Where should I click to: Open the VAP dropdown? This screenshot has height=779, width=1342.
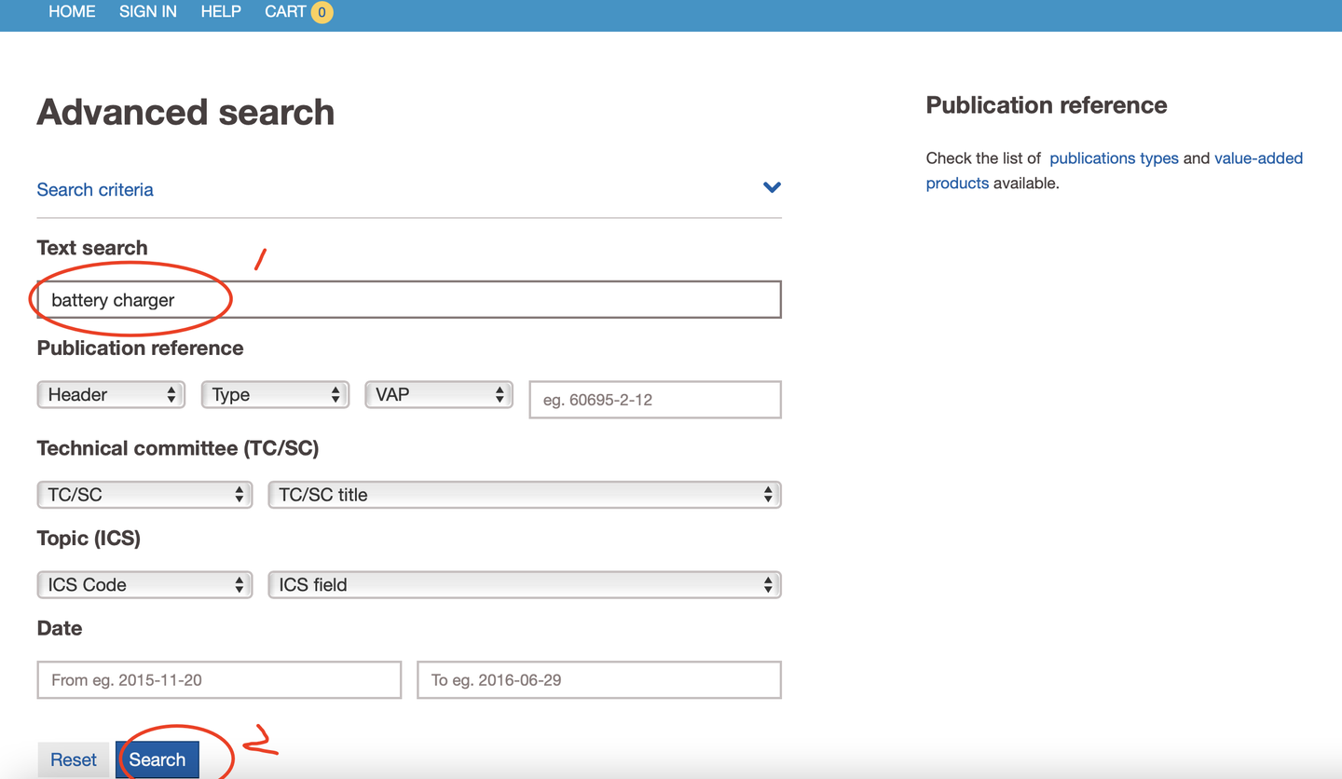pyautogui.click(x=439, y=395)
